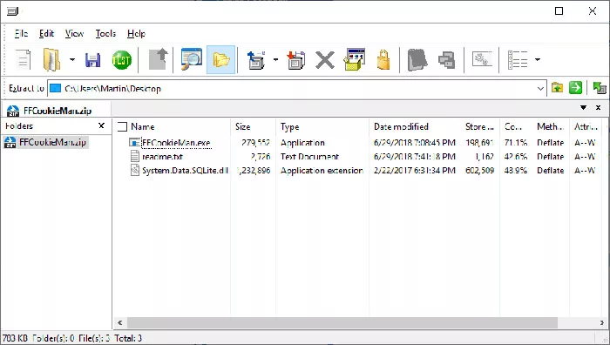The width and height of the screenshot is (610, 345).
Task: Click the padlock encrypt icon
Action: (x=383, y=59)
